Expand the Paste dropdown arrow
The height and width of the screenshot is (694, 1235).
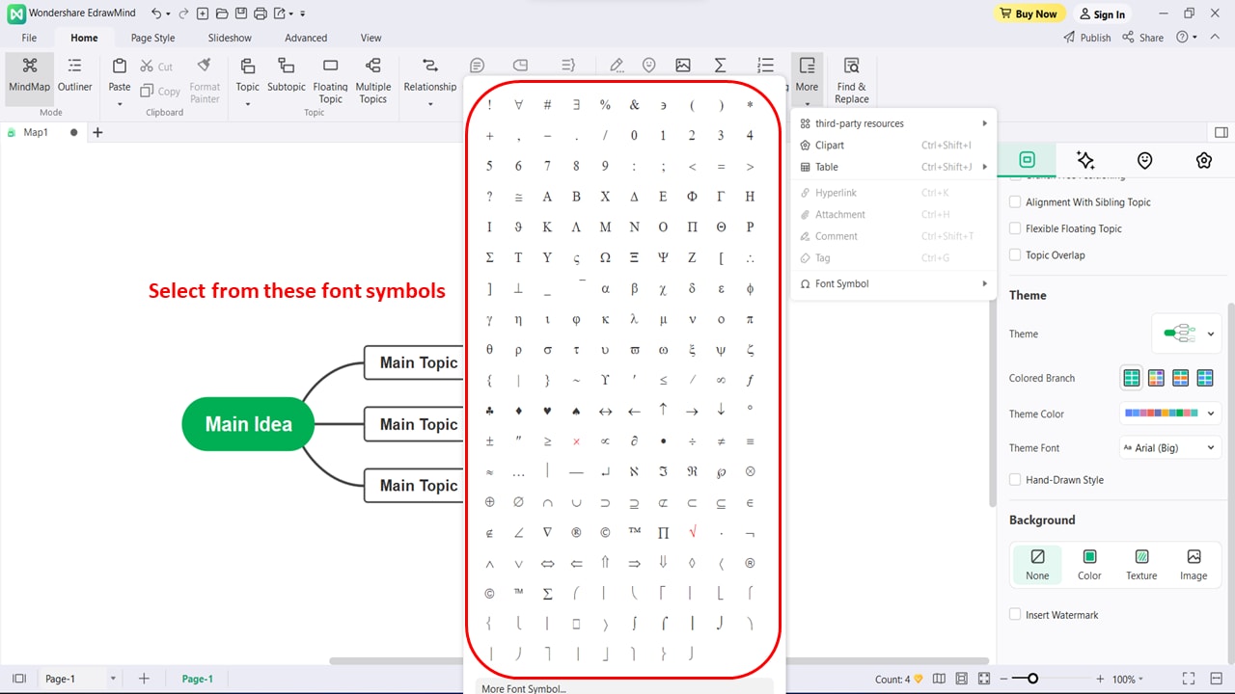point(120,103)
